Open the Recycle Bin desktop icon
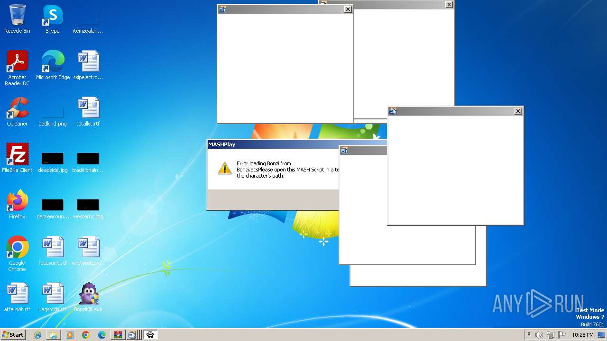This screenshot has height=341, width=607. 17,19
